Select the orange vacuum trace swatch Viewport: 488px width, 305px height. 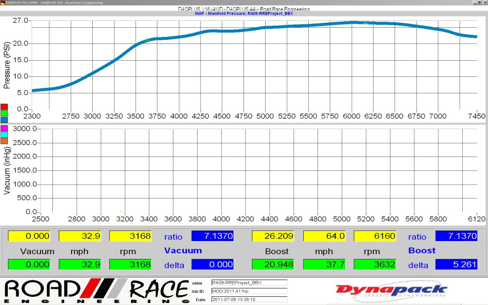pos(4,141)
